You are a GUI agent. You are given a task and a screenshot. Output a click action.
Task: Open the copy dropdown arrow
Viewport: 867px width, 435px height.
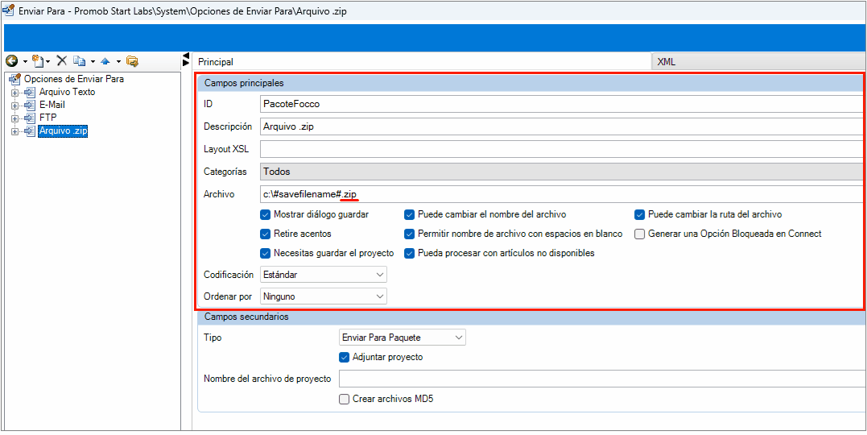93,61
